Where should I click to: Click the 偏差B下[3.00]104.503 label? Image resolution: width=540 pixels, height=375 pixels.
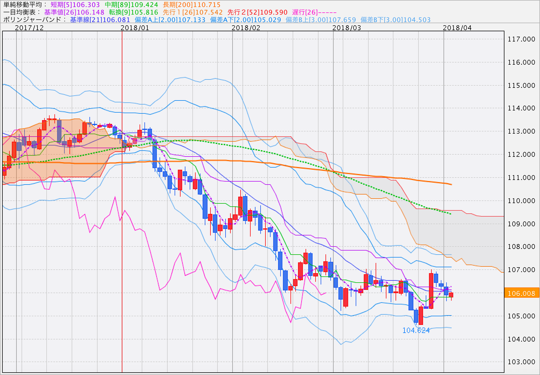(396, 20)
